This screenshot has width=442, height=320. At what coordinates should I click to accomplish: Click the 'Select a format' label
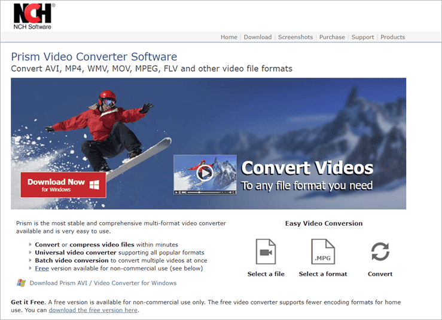pos(323,274)
